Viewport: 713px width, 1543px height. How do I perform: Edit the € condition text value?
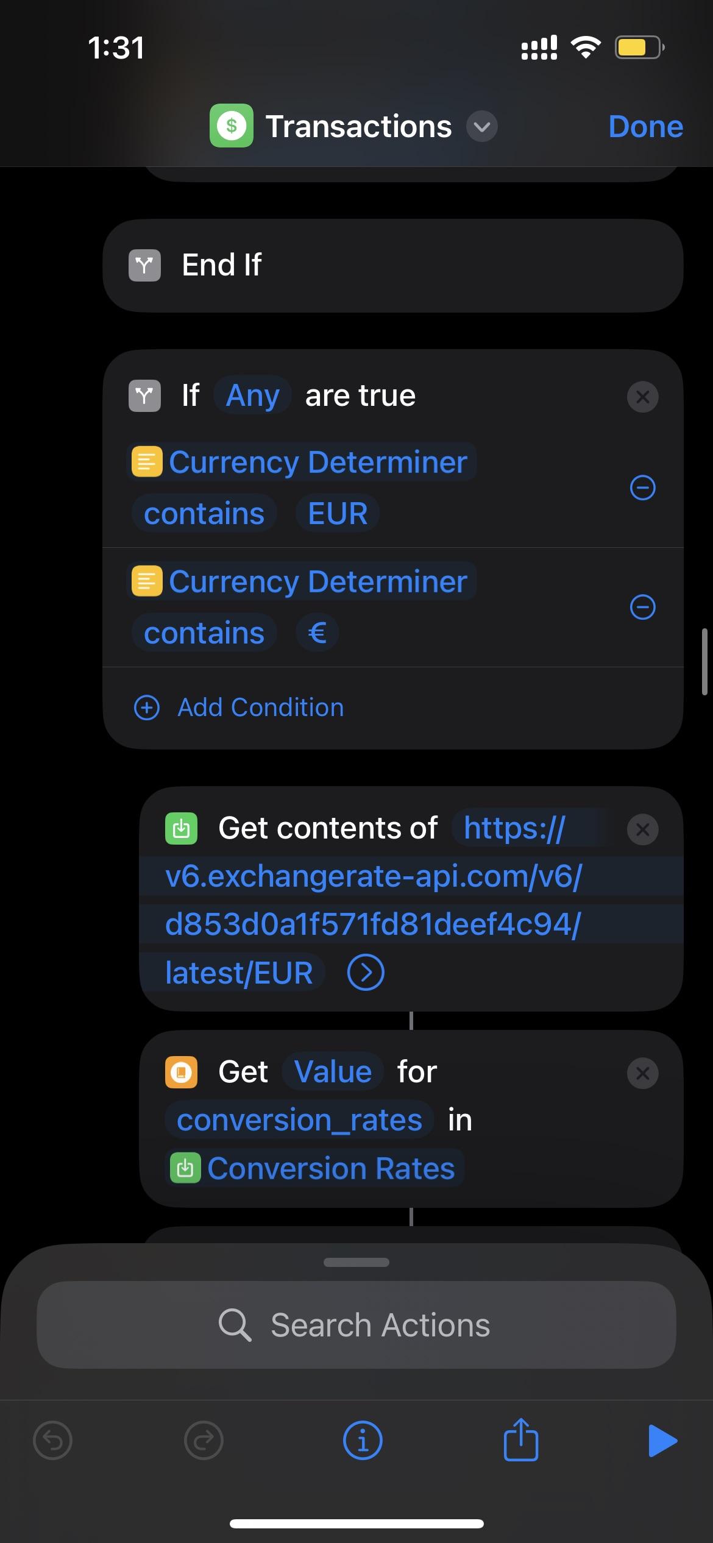(317, 633)
